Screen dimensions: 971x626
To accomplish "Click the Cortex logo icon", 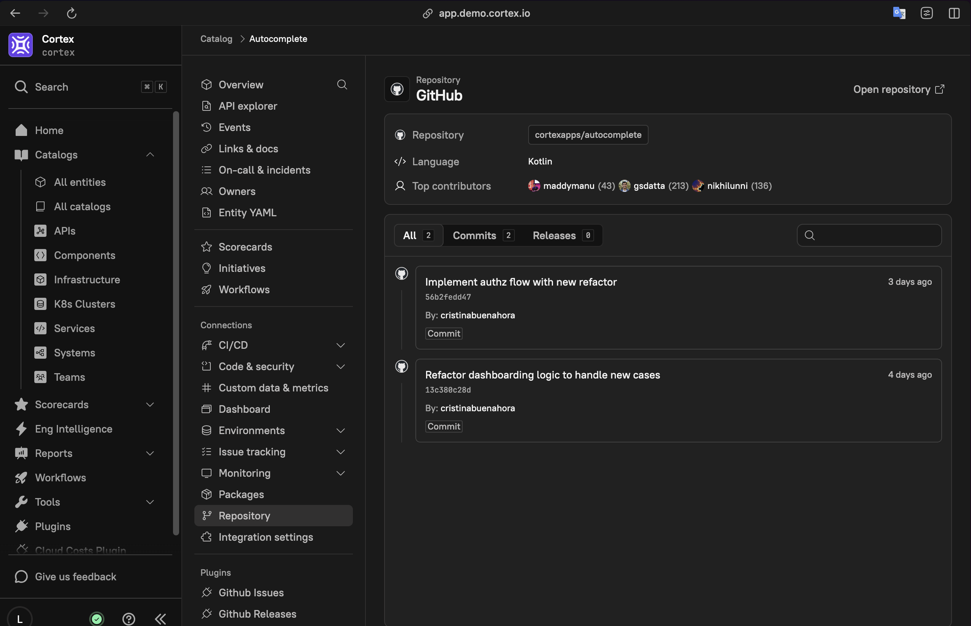I will click(20, 45).
